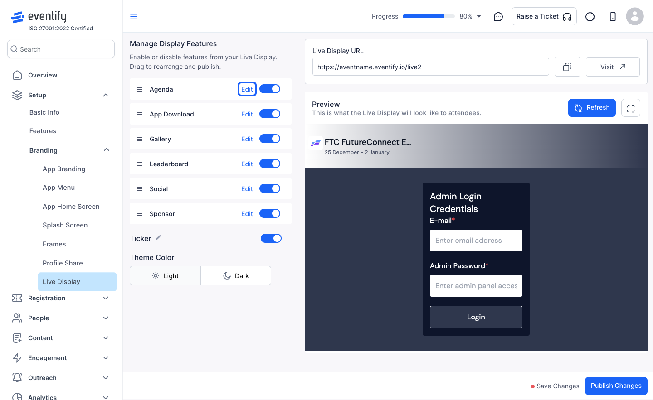Disable the App Download toggle
The width and height of the screenshot is (653, 400).
tap(270, 114)
